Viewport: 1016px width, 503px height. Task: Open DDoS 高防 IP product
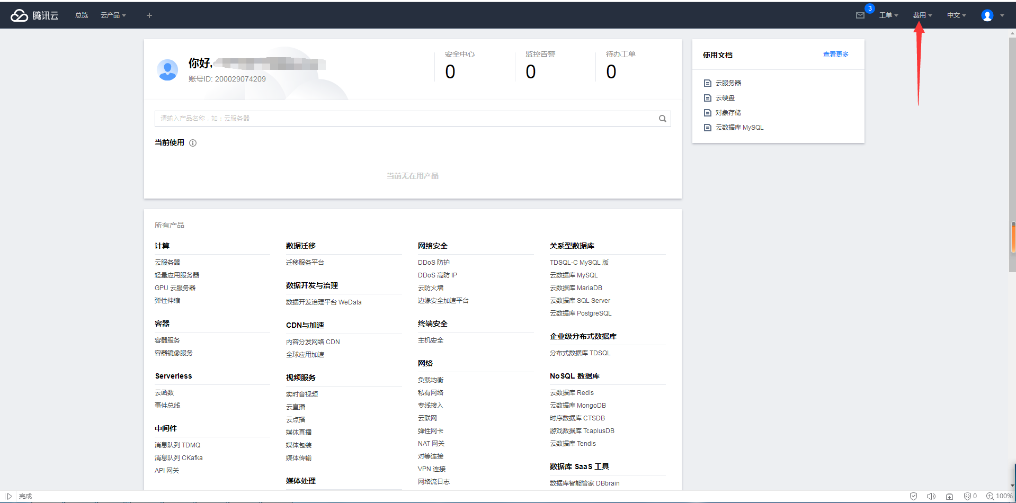(x=438, y=275)
